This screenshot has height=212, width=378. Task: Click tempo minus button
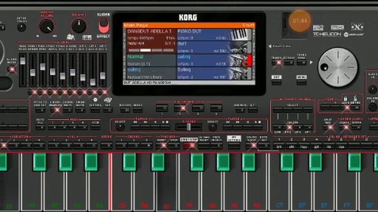(x=325, y=108)
